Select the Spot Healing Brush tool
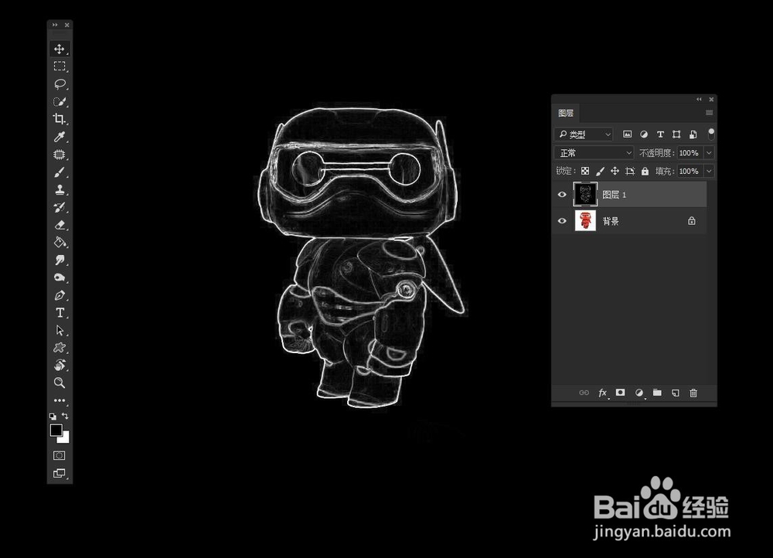Viewport: 773px width, 558px height. (60, 155)
